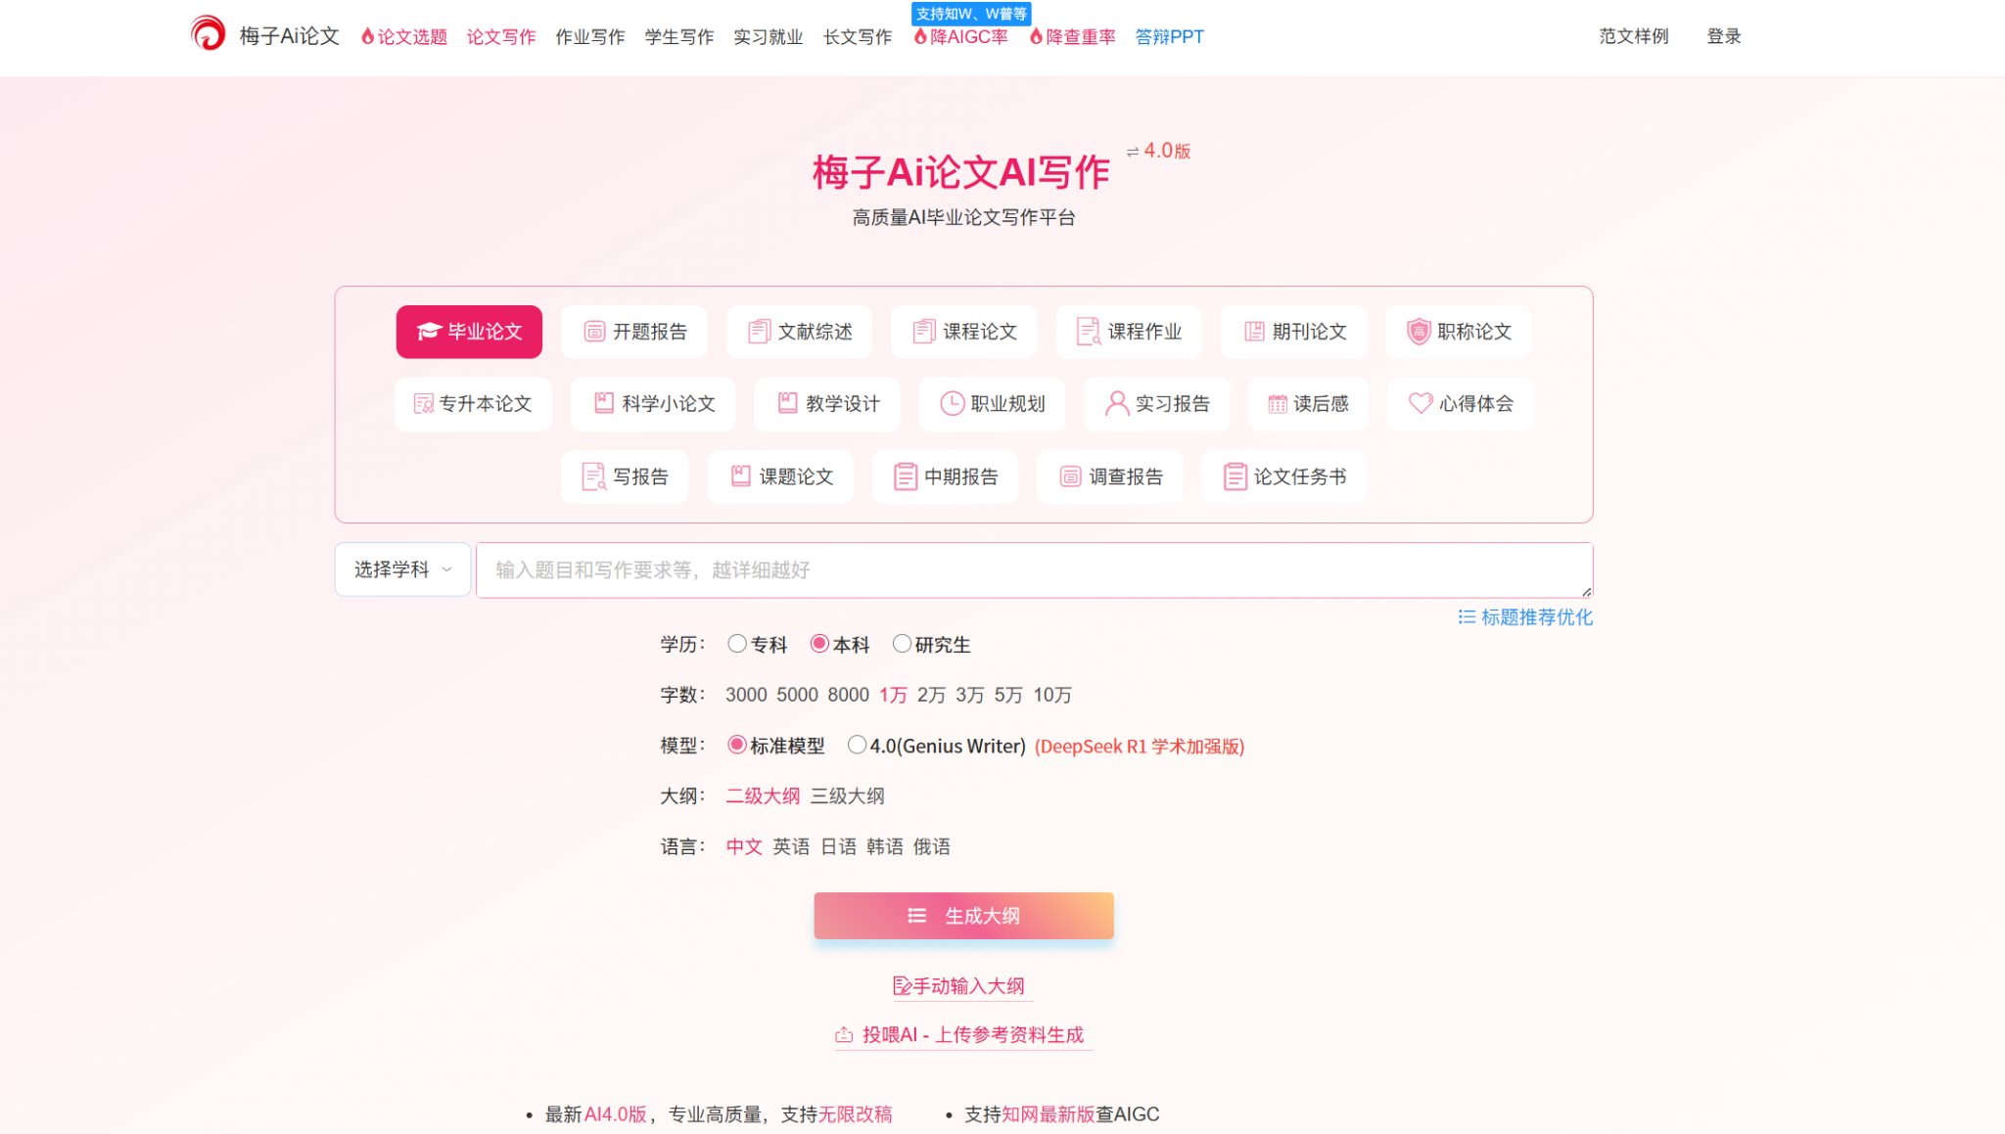Choose 英语 as writing language
Image resolution: width=2005 pixels, height=1134 pixels.
point(791,847)
